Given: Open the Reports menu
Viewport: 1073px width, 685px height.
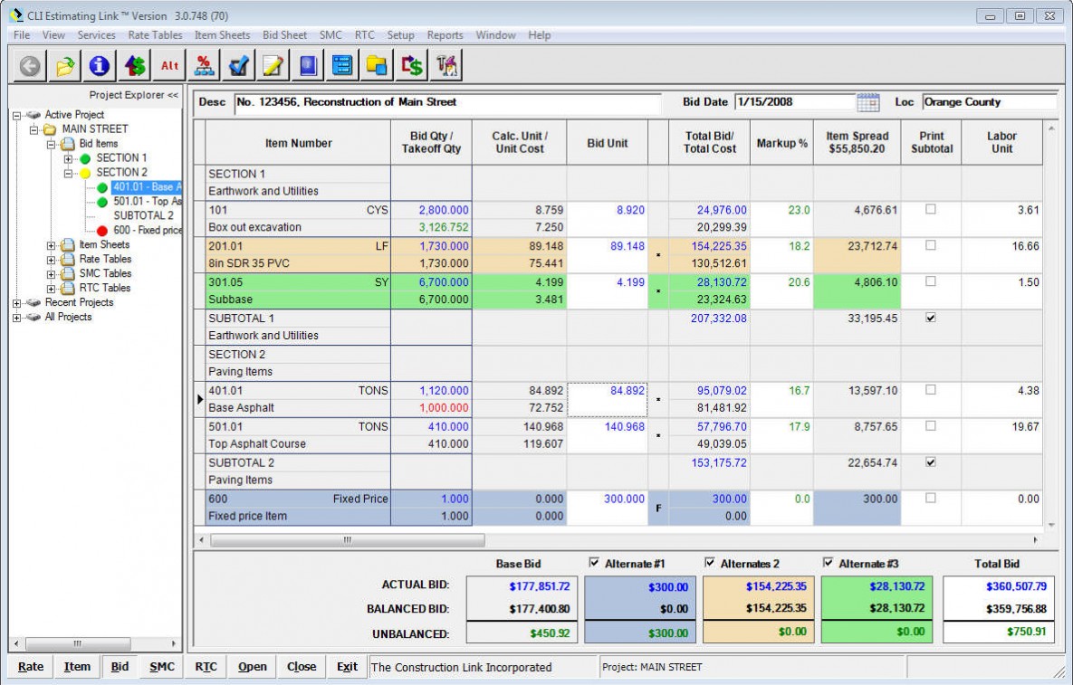Looking at the screenshot, I should tap(445, 35).
